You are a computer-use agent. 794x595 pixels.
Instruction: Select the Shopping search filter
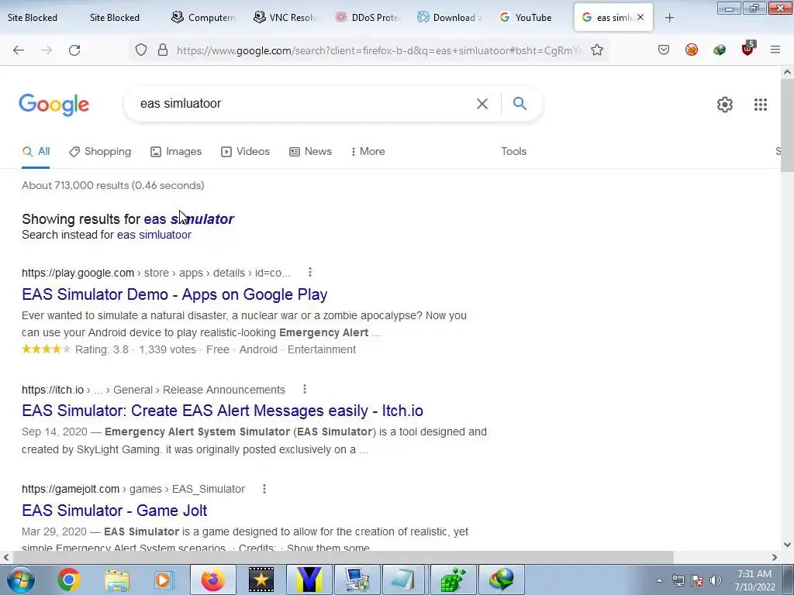100,151
